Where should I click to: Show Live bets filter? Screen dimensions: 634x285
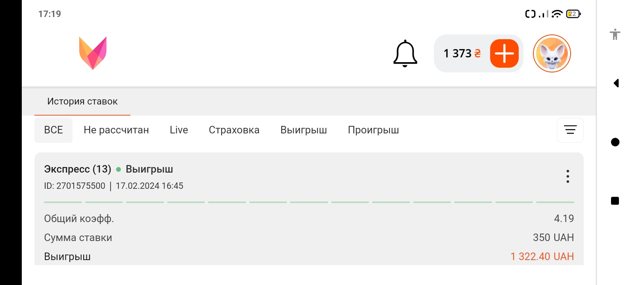[179, 130]
